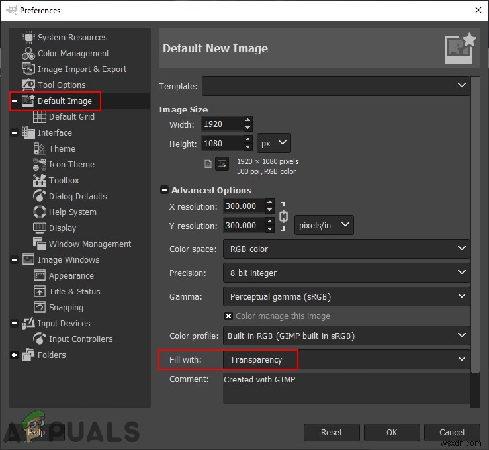
Task: Click the Help button
Action: pyautogui.click(x=36, y=432)
